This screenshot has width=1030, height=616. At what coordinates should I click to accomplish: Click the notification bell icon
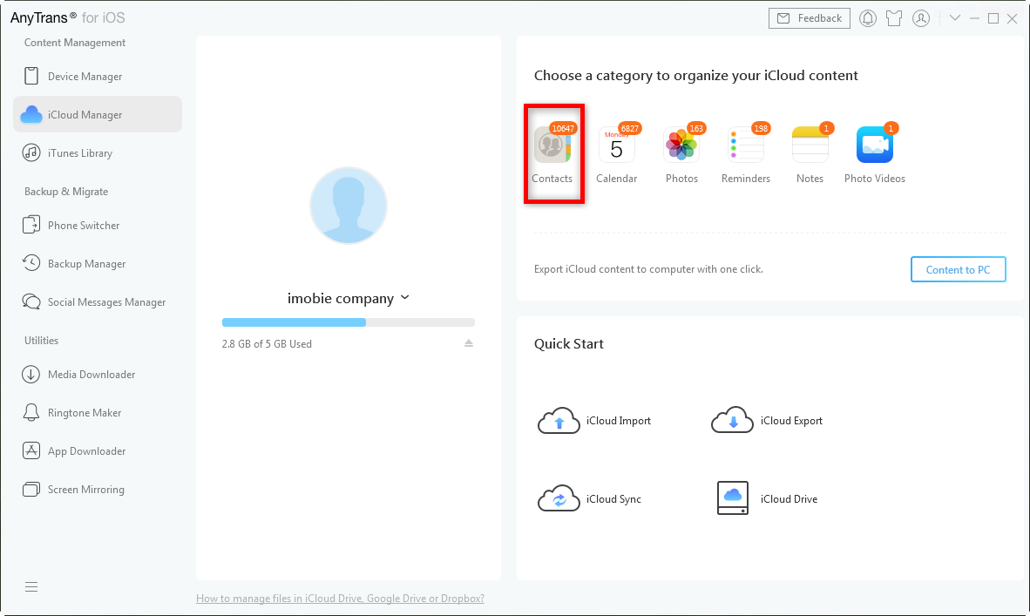pos(868,18)
